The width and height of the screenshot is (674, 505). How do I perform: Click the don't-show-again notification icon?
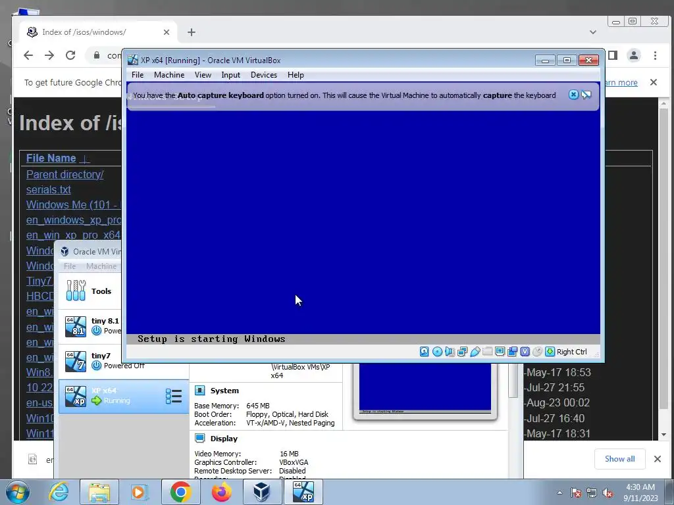point(586,95)
